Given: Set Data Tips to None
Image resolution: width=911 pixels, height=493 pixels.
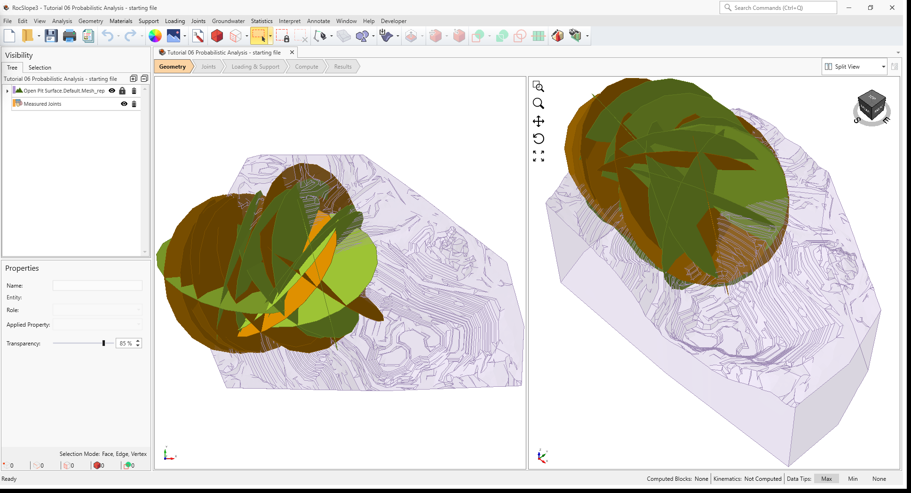Looking at the screenshot, I should [x=879, y=479].
